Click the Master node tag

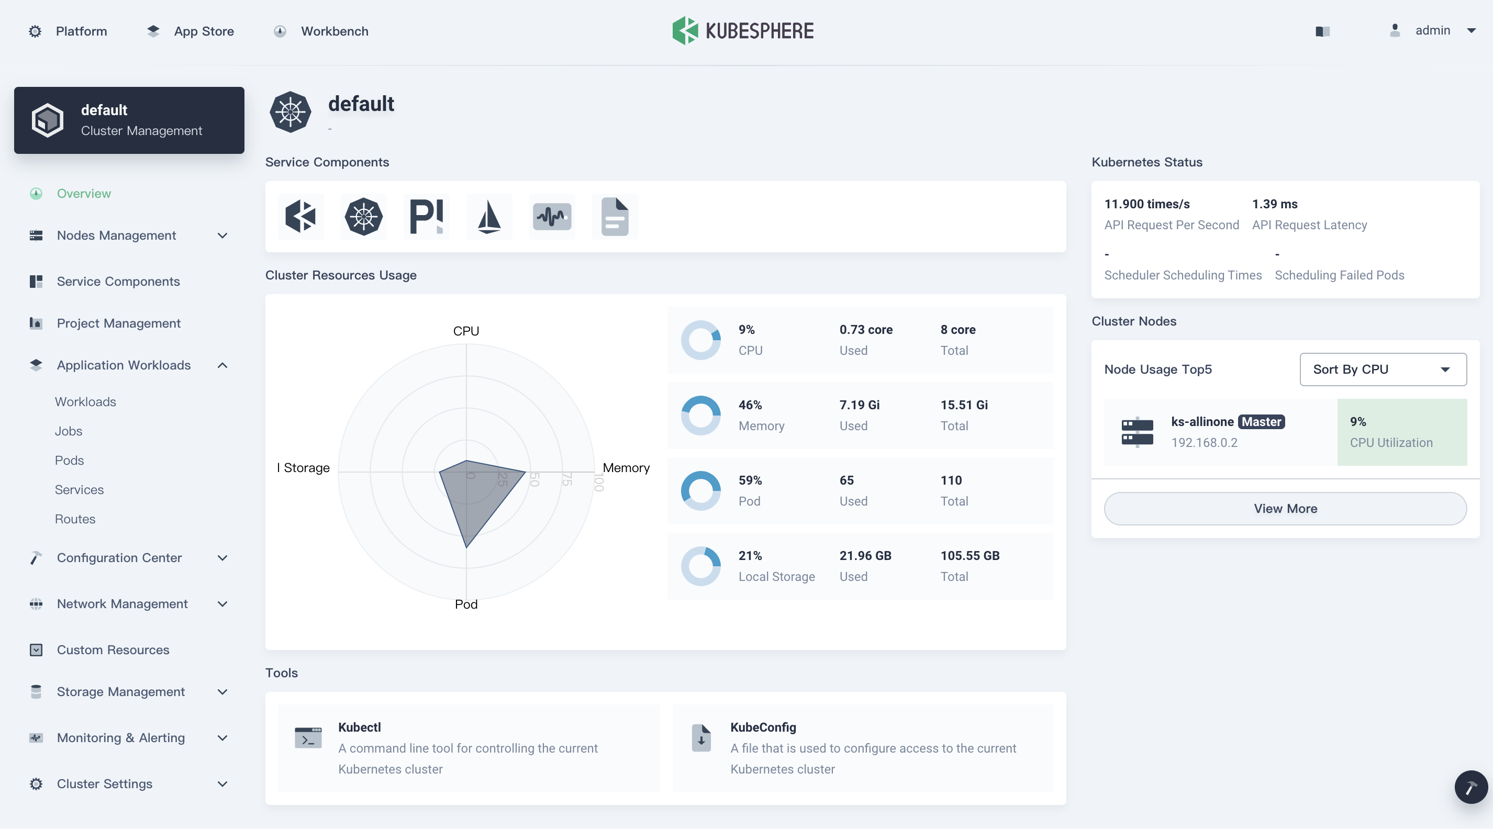click(x=1261, y=422)
